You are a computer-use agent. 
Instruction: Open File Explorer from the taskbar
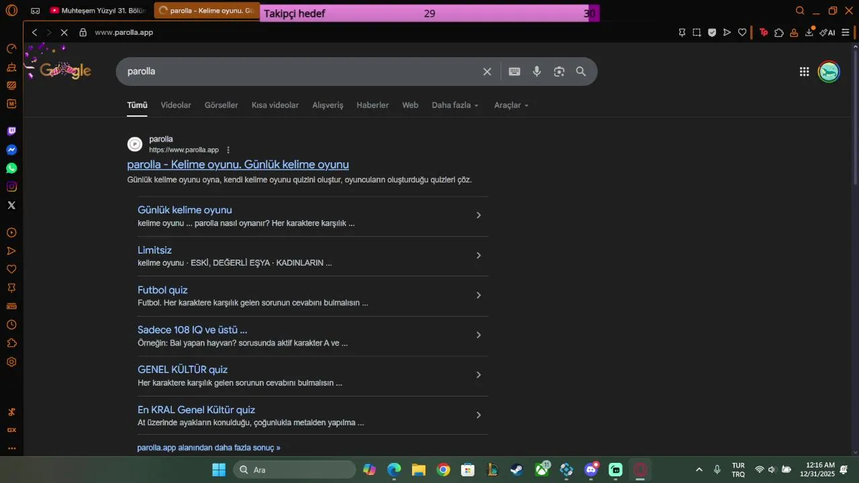(x=419, y=470)
